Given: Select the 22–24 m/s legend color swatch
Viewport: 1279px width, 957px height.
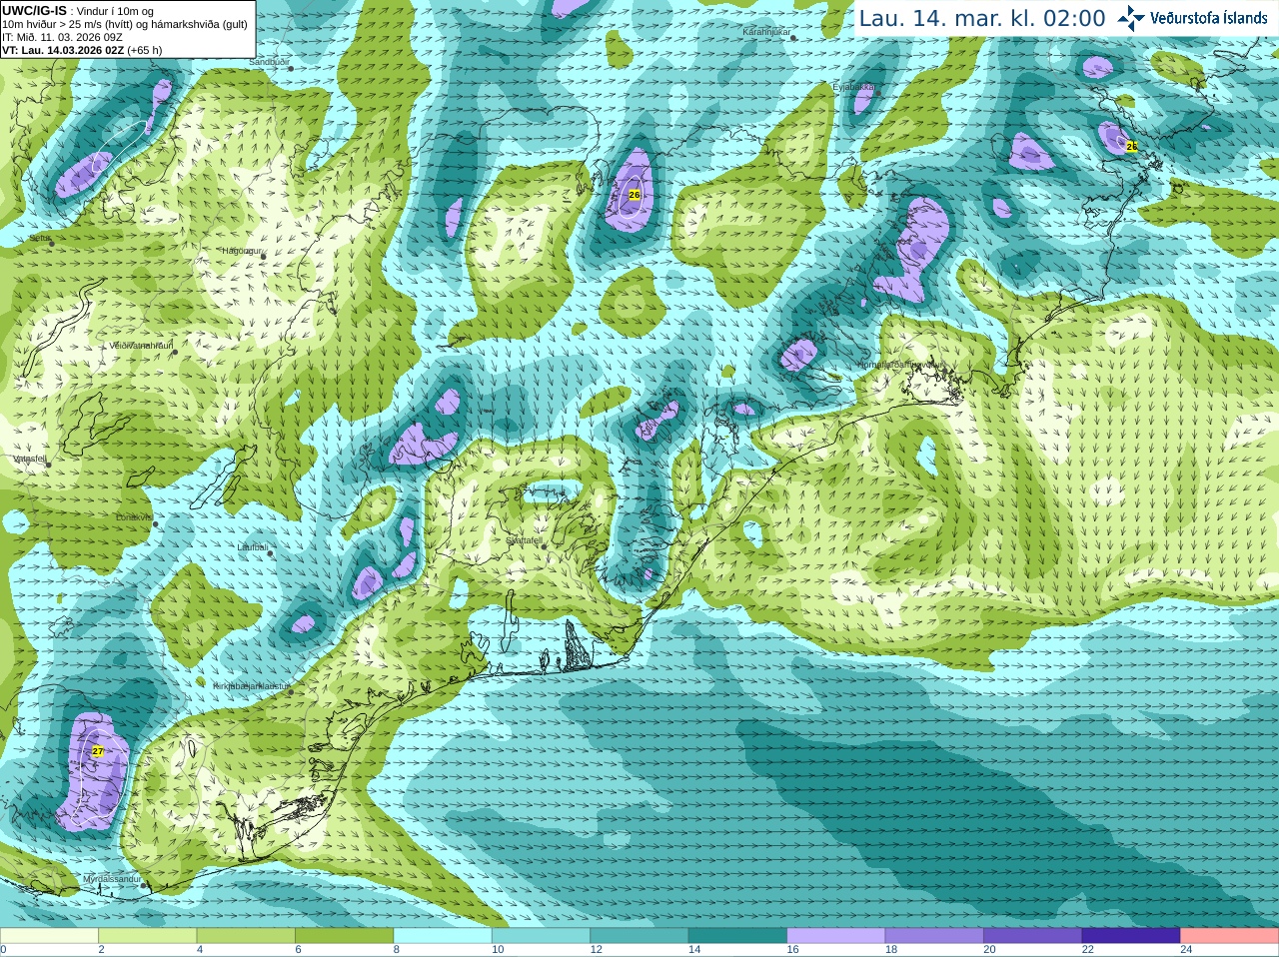Looking at the screenshot, I should (1131, 936).
